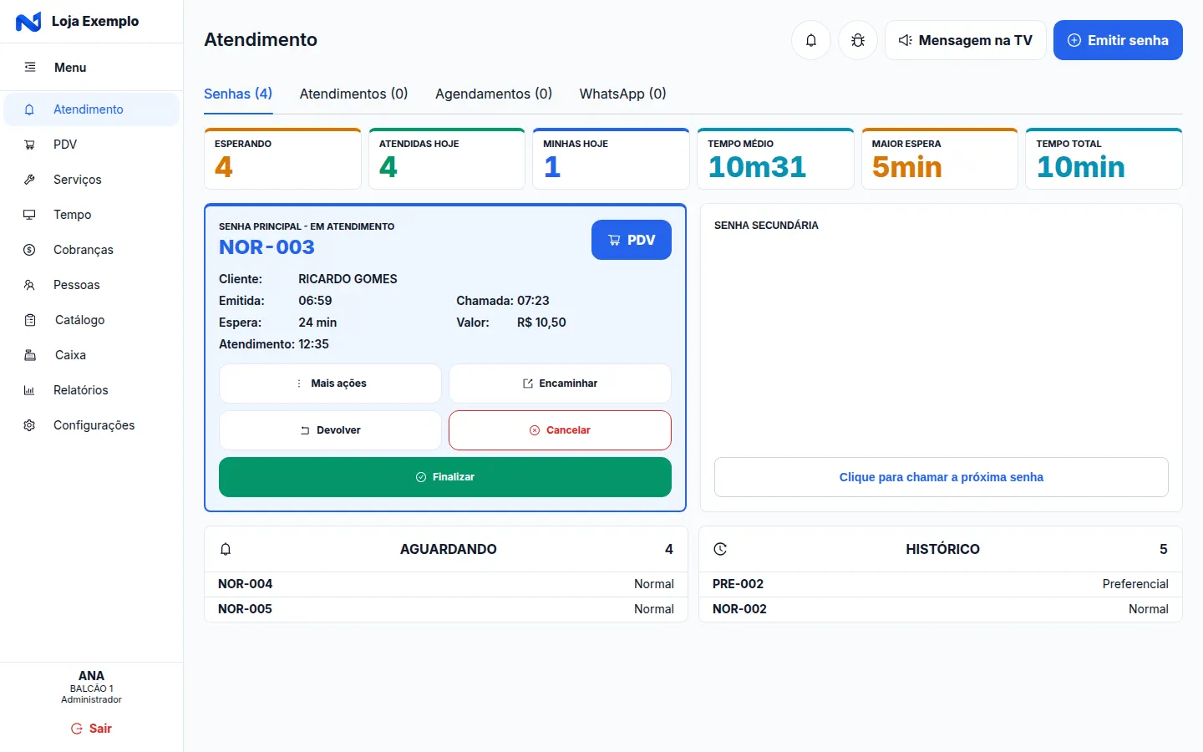Select the PRE-002 history row

941,584
